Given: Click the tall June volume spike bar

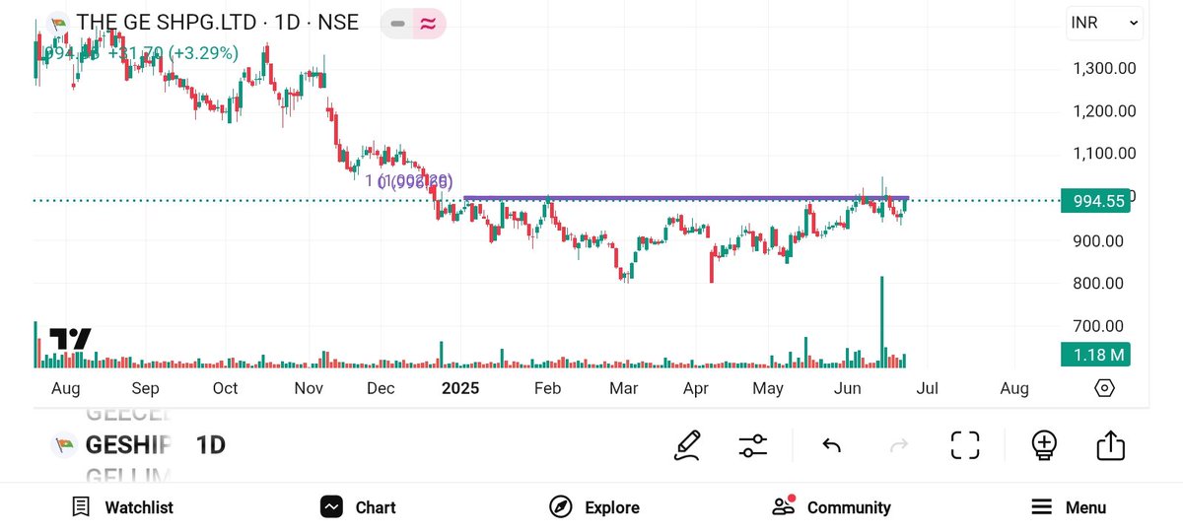Looking at the screenshot, I should point(881,321).
